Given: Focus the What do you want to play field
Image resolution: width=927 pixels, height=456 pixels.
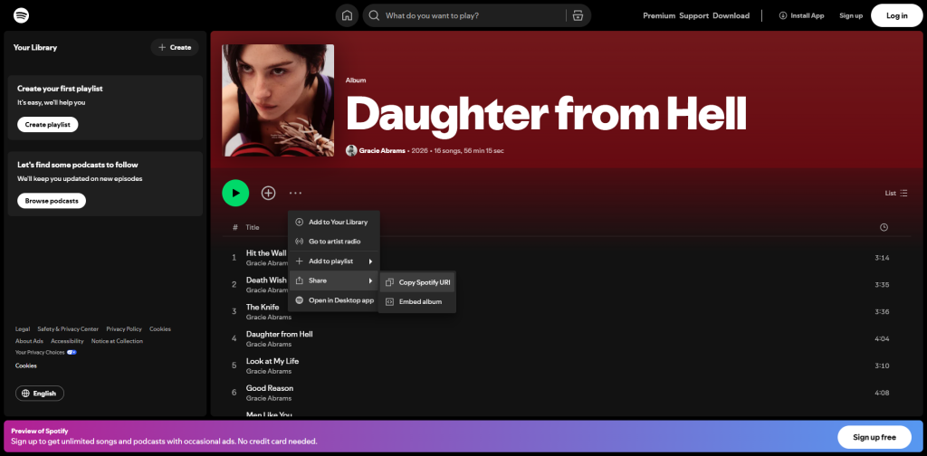Looking at the screenshot, I should (x=473, y=15).
